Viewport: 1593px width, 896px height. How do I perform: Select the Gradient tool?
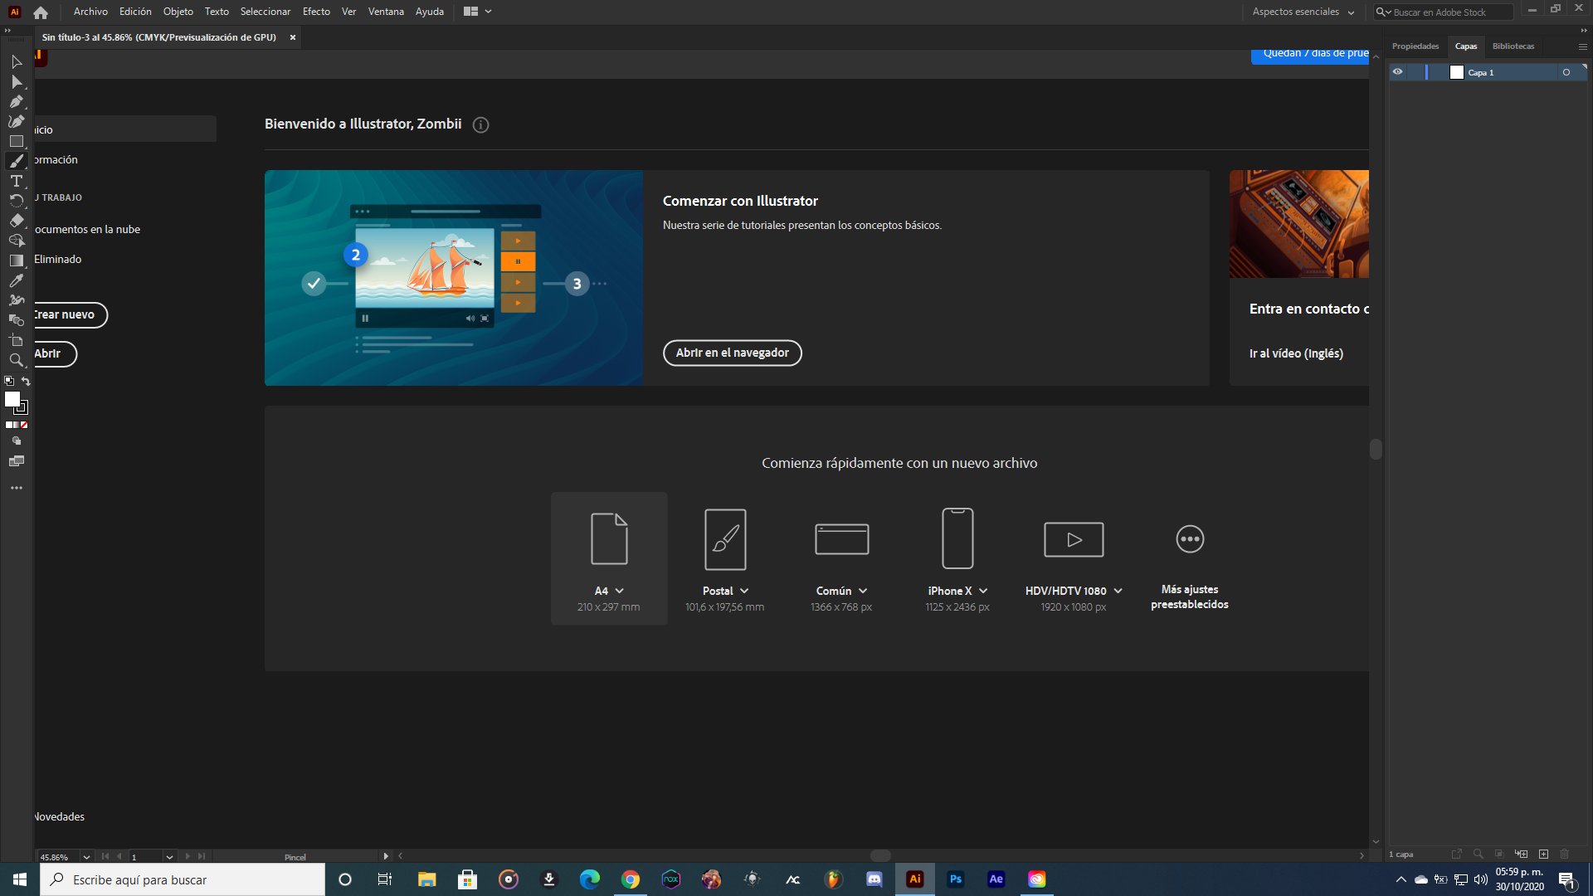16,261
